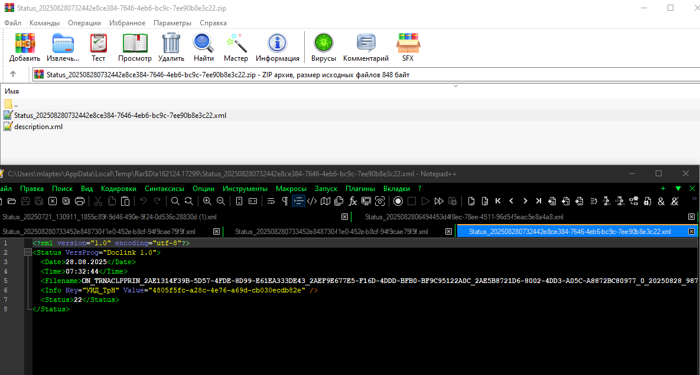
Task: Click the Найти magnifier icon in WinRAR
Action: [x=204, y=48]
